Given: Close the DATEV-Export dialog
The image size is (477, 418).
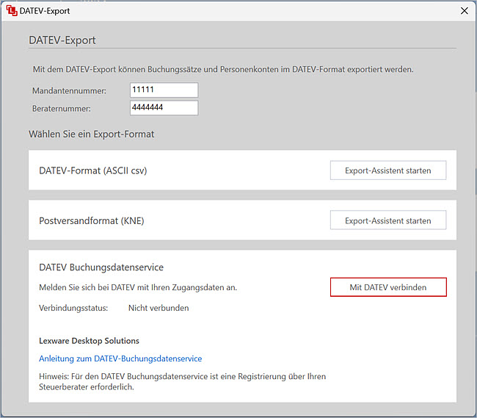Looking at the screenshot, I should 465,11.
